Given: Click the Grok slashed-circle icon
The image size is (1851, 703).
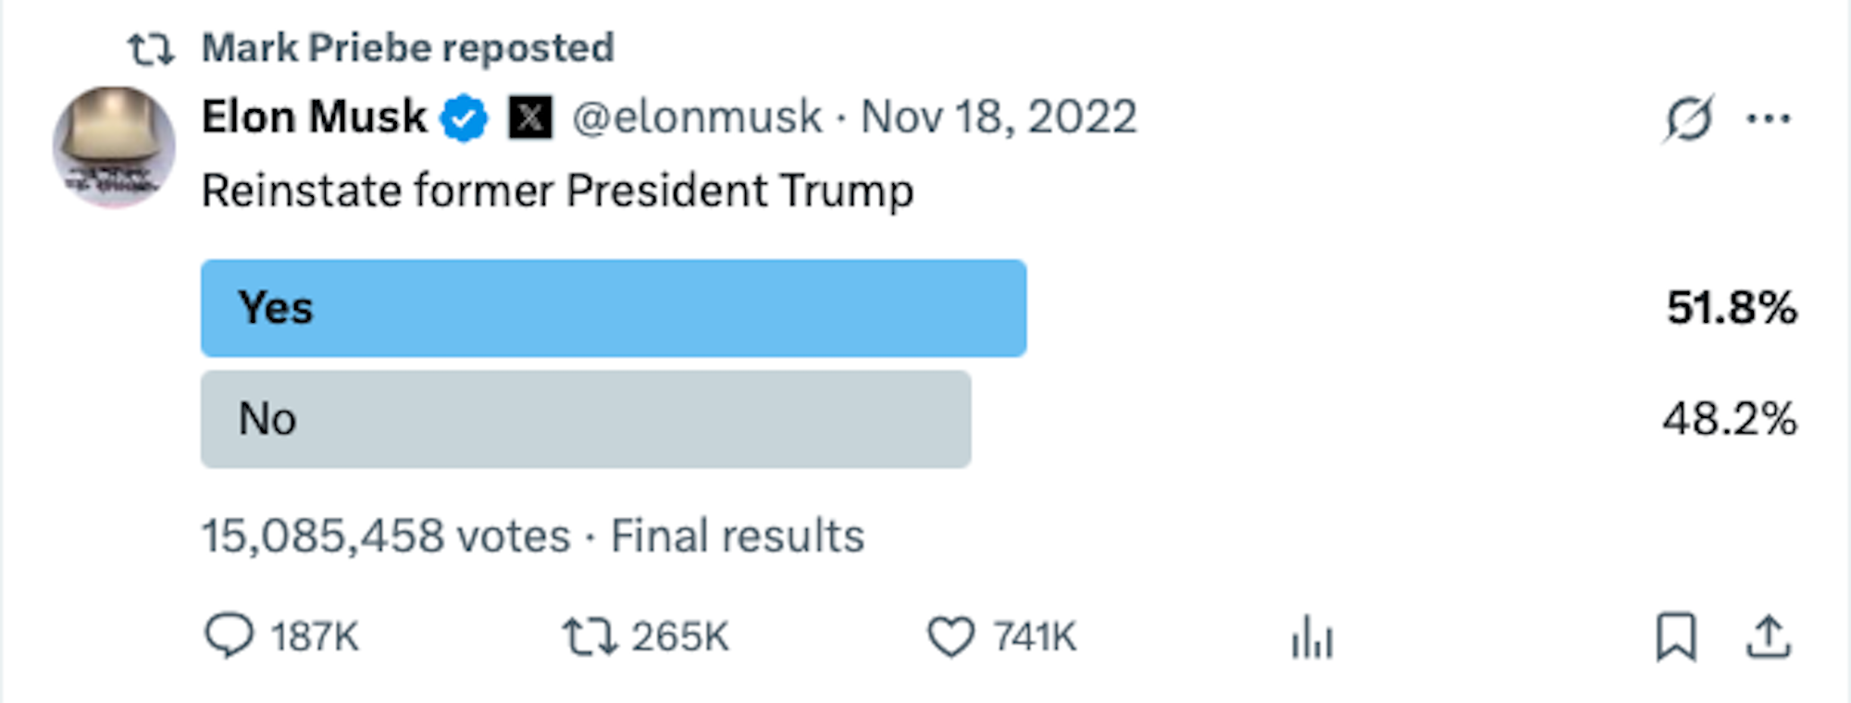Looking at the screenshot, I should click(1688, 118).
